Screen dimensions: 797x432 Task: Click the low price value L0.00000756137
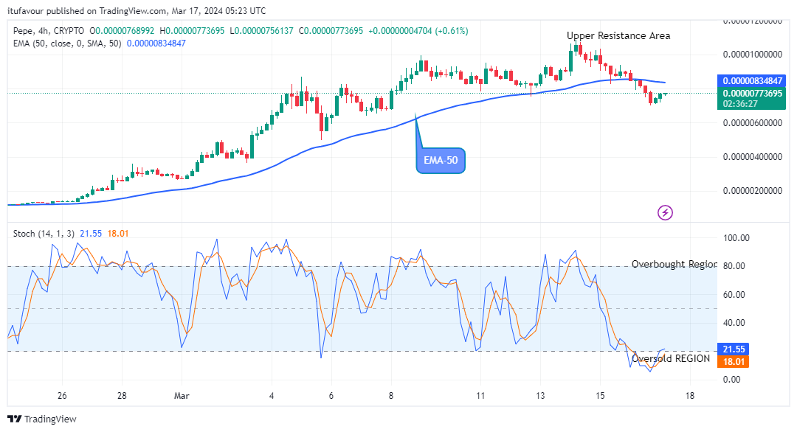click(262, 31)
